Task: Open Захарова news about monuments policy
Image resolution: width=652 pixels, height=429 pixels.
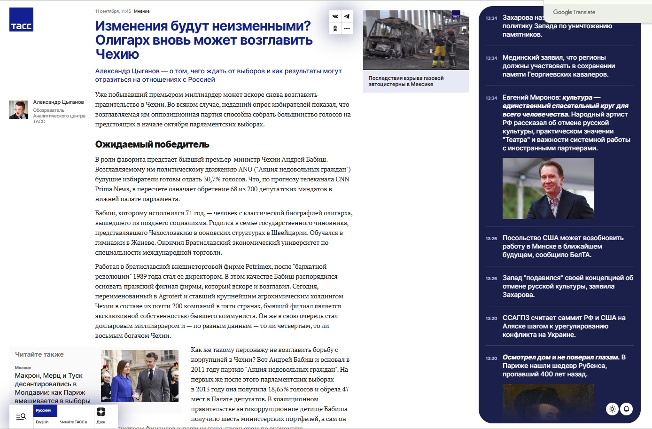Action: 557,26
